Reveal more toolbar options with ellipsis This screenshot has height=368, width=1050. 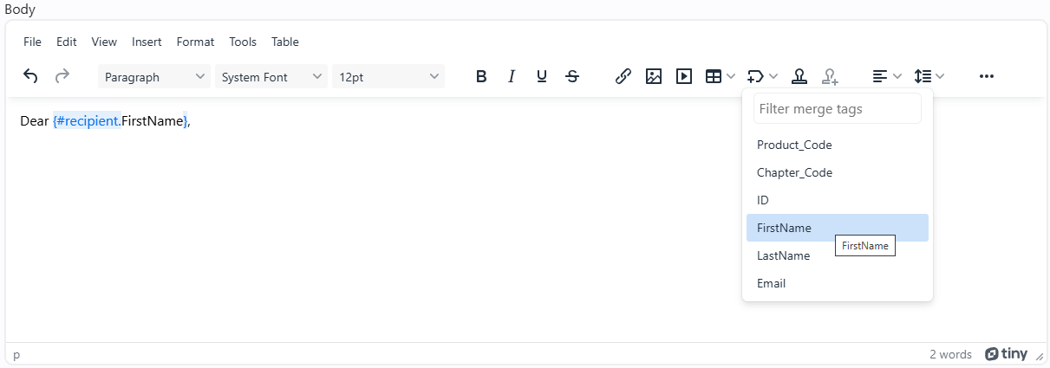(x=986, y=76)
